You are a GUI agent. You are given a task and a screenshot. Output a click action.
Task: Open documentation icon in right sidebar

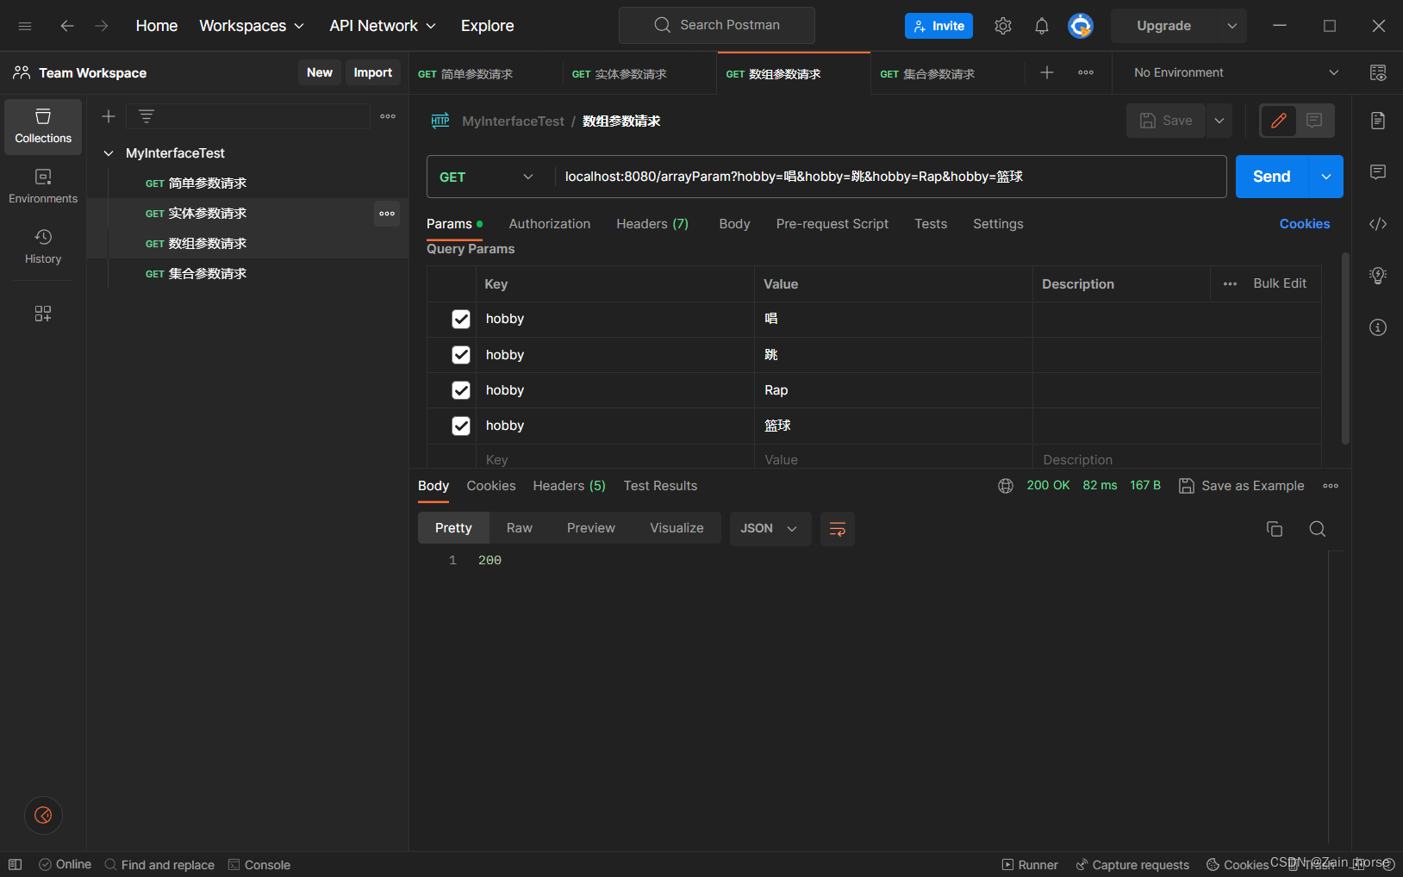1378,121
